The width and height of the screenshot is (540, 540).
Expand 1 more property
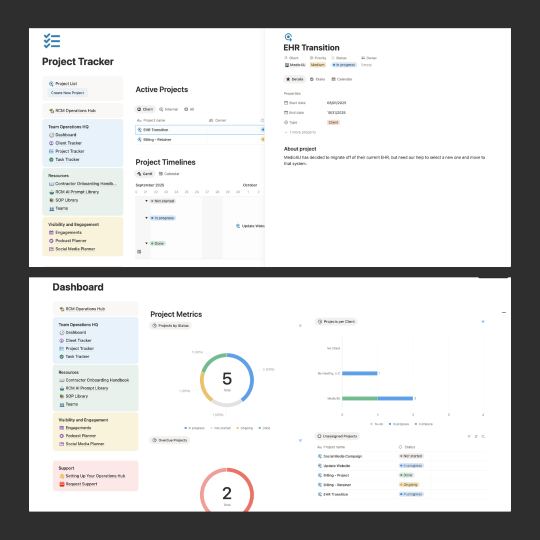300,132
